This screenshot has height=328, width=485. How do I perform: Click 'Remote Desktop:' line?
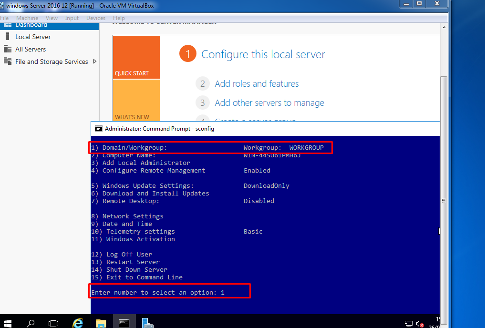[131, 201]
